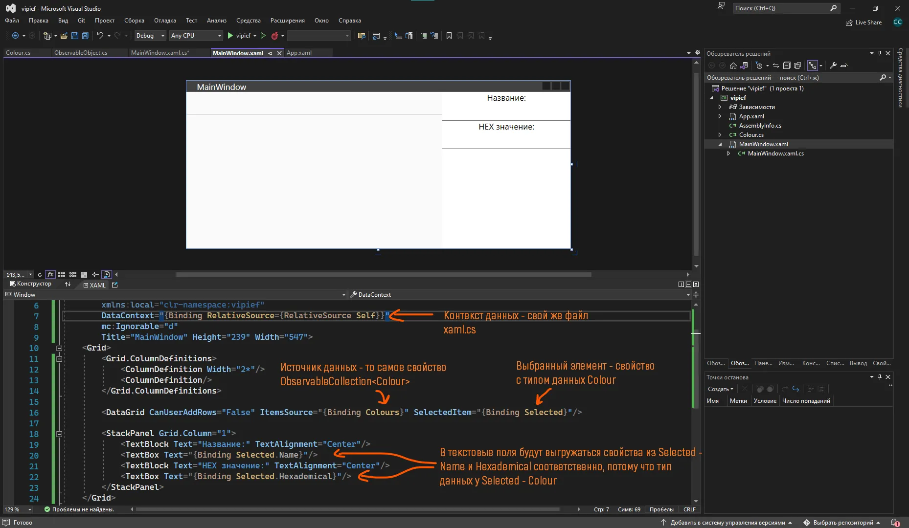This screenshot has height=528, width=909.
Task: Click the Undo arrow icon
Action: click(x=100, y=36)
